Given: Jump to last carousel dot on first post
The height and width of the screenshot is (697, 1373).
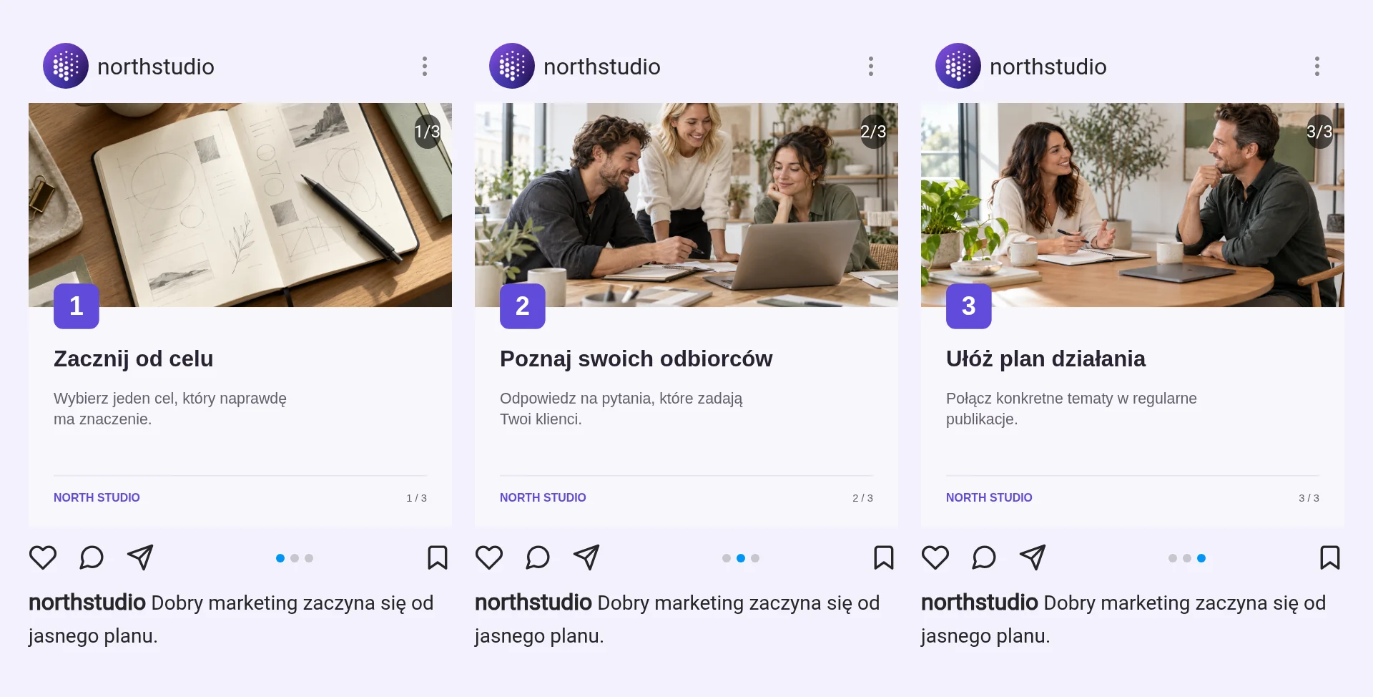Looking at the screenshot, I should (x=309, y=558).
